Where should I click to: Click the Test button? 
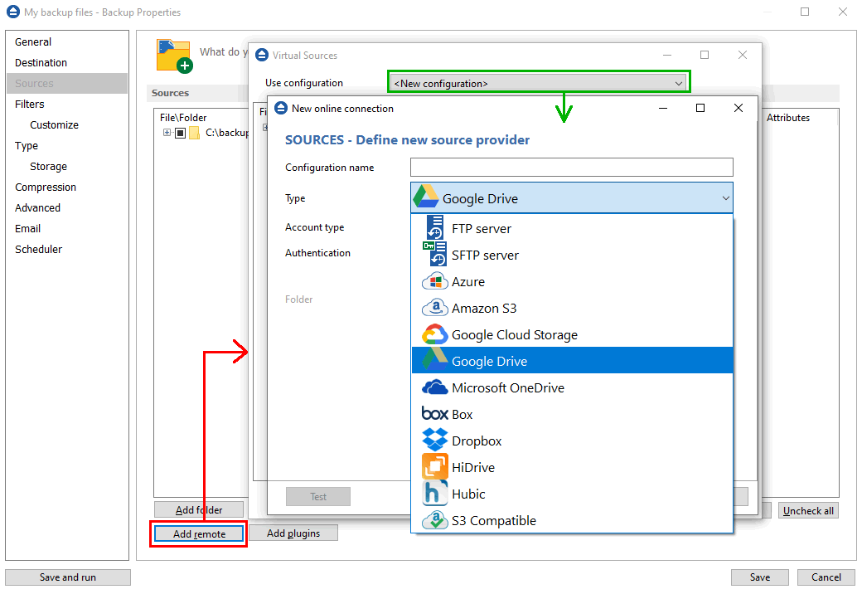click(x=317, y=496)
